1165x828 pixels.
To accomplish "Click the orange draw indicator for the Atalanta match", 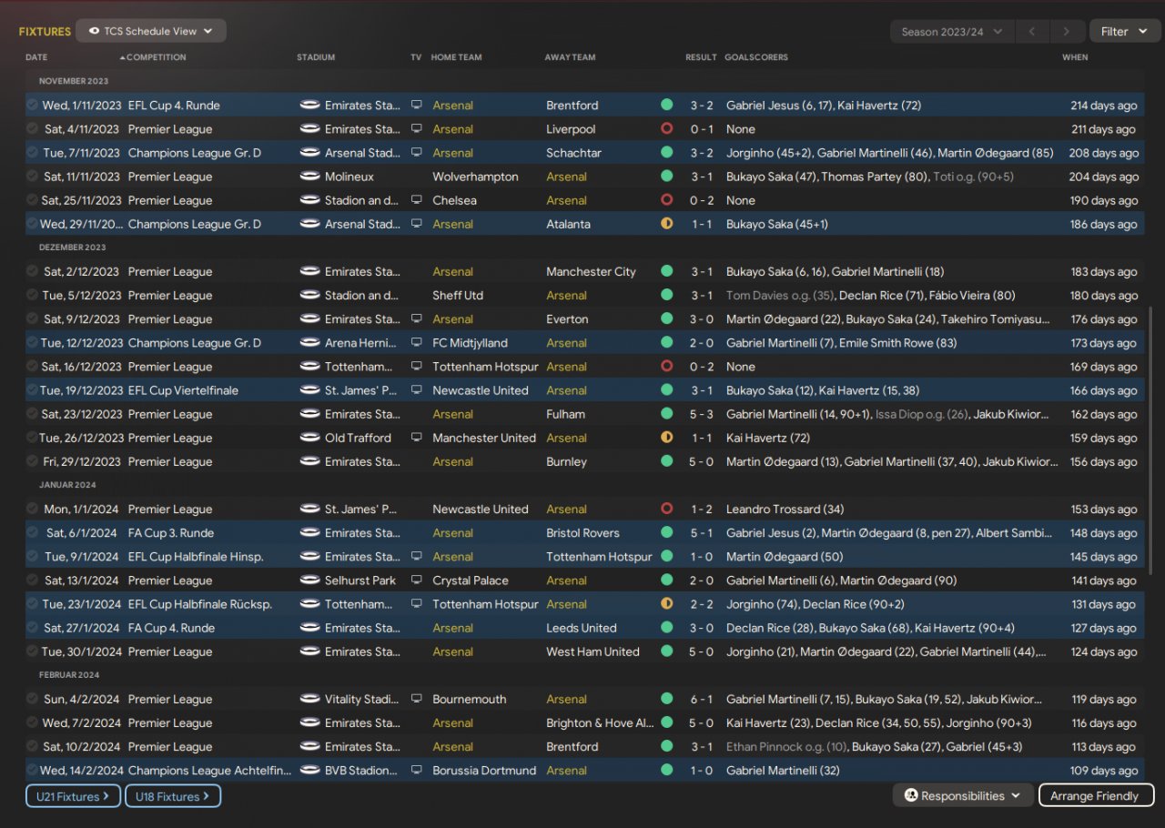I will click(667, 224).
